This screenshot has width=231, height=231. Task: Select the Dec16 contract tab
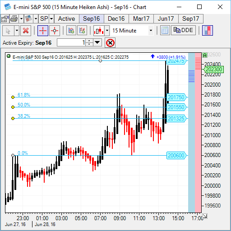[116, 19]
